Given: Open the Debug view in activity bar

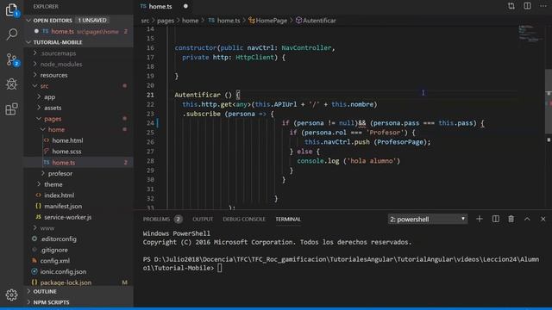Looking at the screenshot, I should coord(11,84).
